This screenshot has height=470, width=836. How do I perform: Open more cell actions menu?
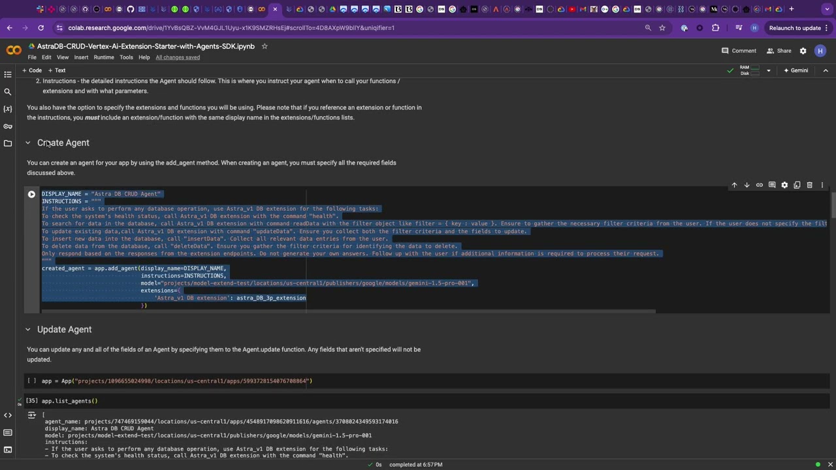click(x=822, y=185)
